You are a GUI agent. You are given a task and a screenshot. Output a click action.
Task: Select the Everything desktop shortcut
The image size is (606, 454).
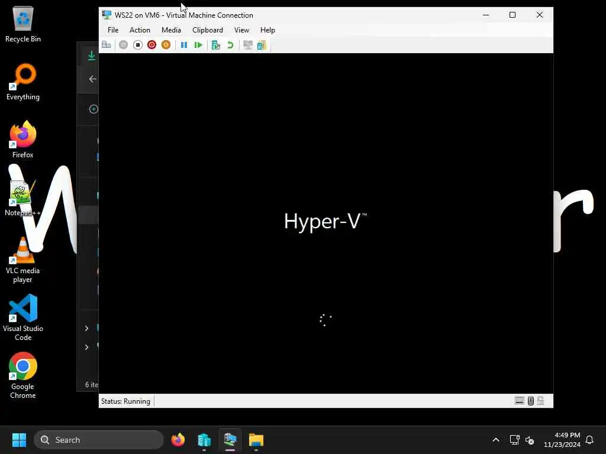(23, 82)
